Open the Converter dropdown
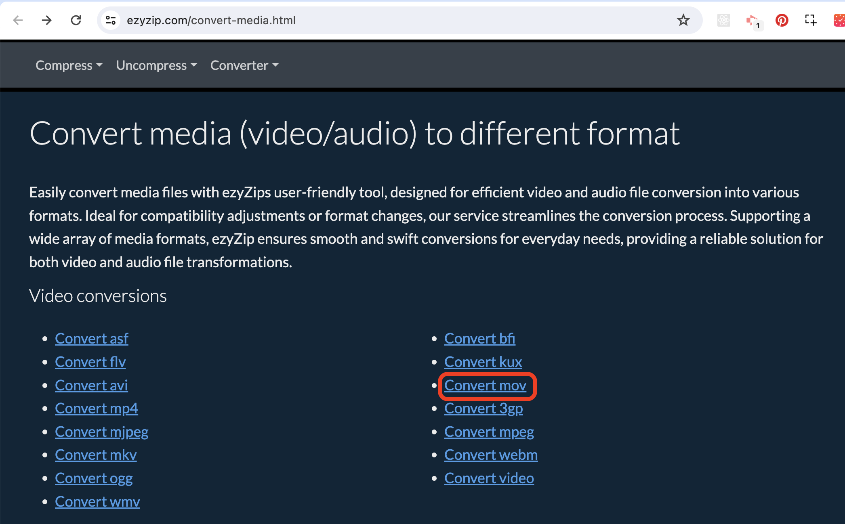This screenshot has height=524, width=845. tap(244, 65)
